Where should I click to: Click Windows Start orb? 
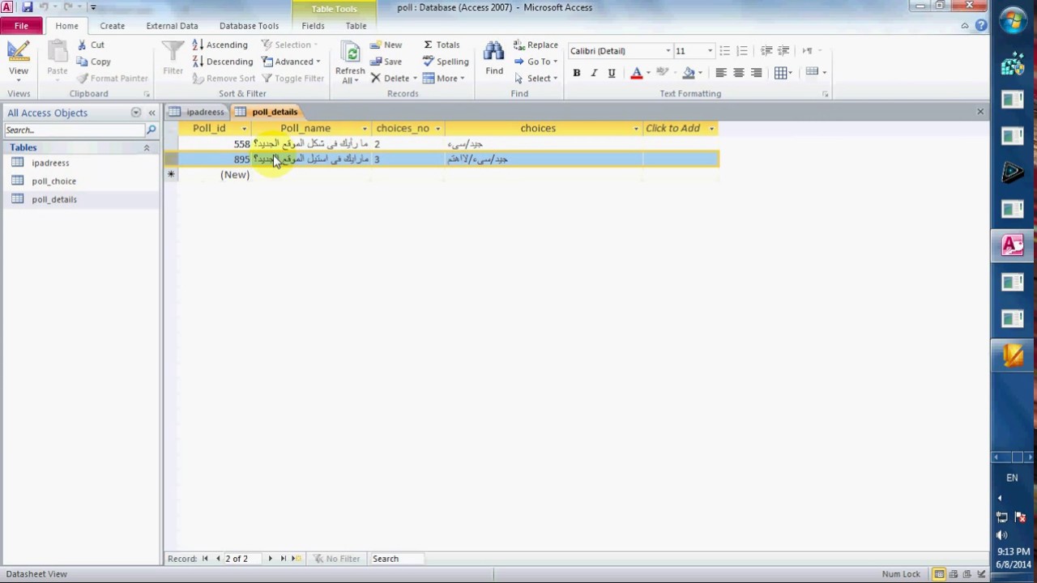[x=1013, y=21]
